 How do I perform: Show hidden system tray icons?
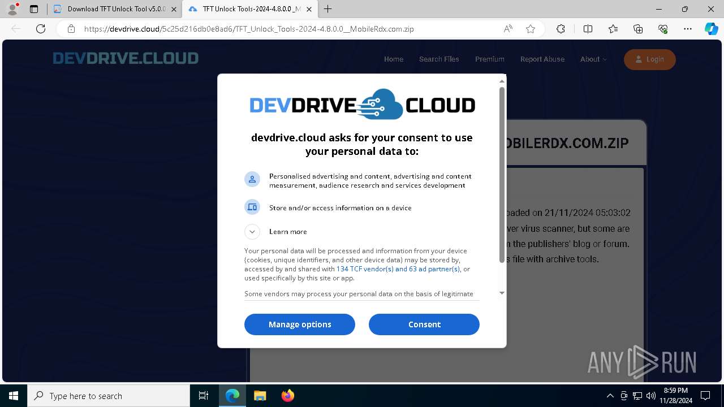click(x=610, y=396)
